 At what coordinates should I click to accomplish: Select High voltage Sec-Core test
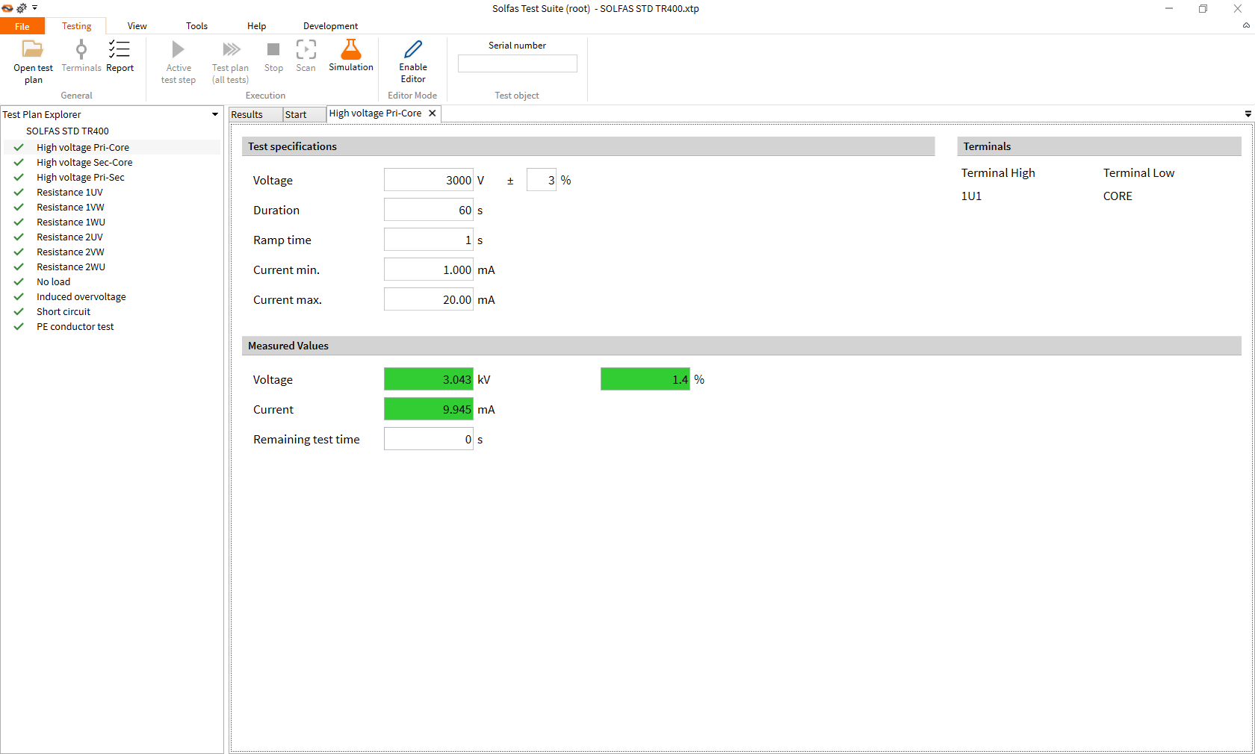[84, 163]
